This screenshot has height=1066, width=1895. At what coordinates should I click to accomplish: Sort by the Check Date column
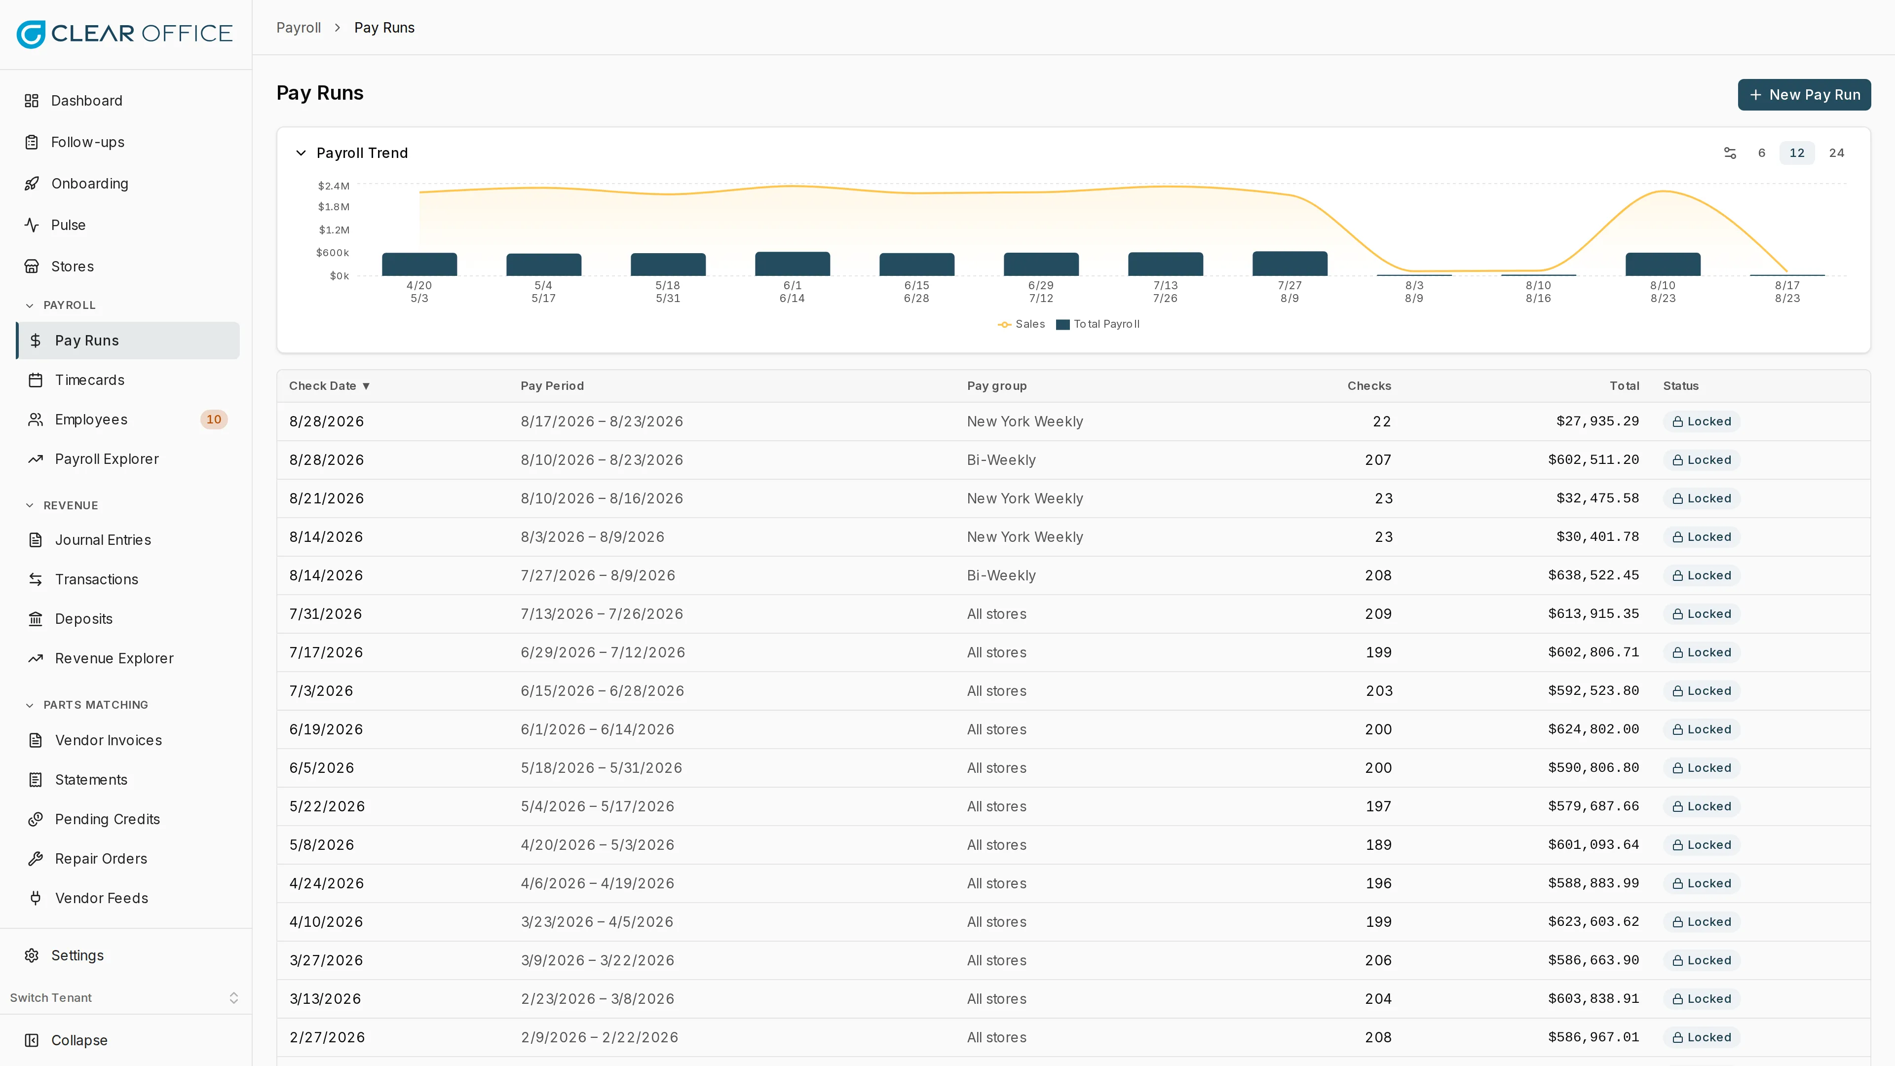[330, 385]
